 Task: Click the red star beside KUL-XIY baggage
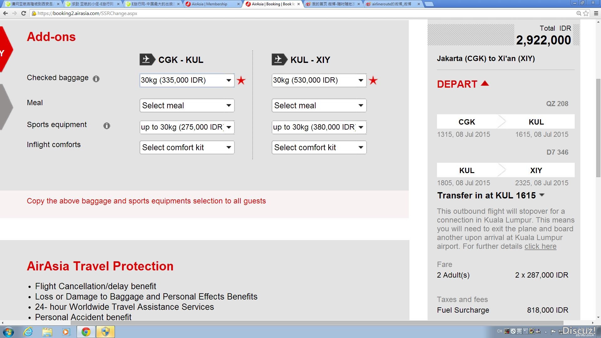(x=373, y=80)
